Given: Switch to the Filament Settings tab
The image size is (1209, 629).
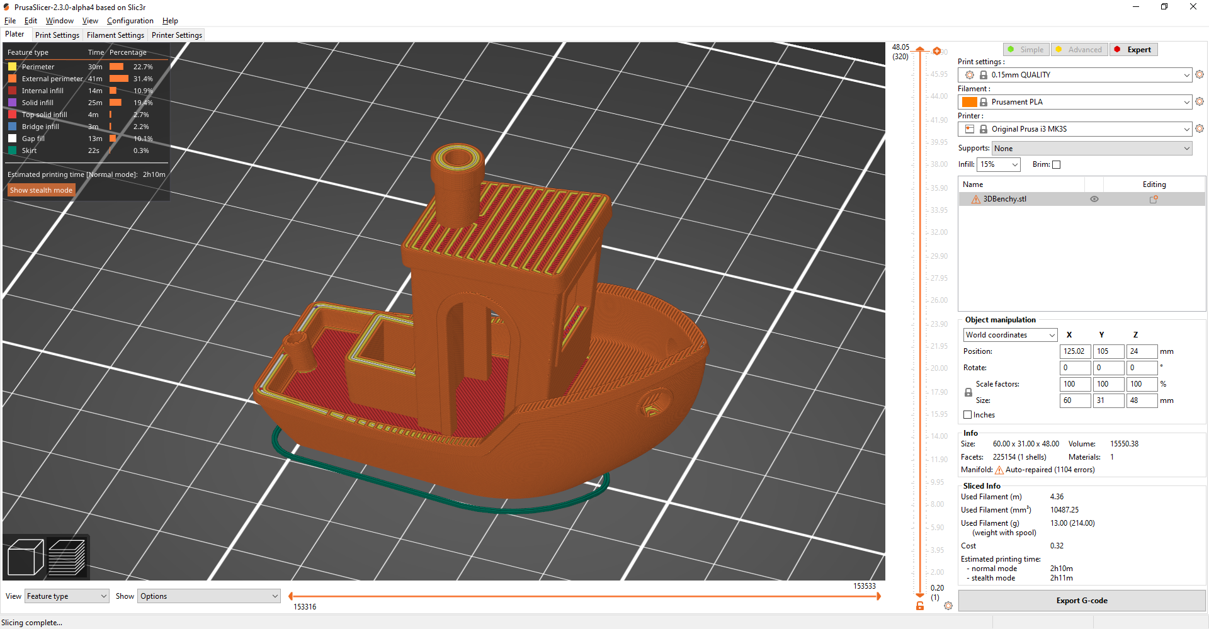Looking at the screenshot, I should pos(115,35).
